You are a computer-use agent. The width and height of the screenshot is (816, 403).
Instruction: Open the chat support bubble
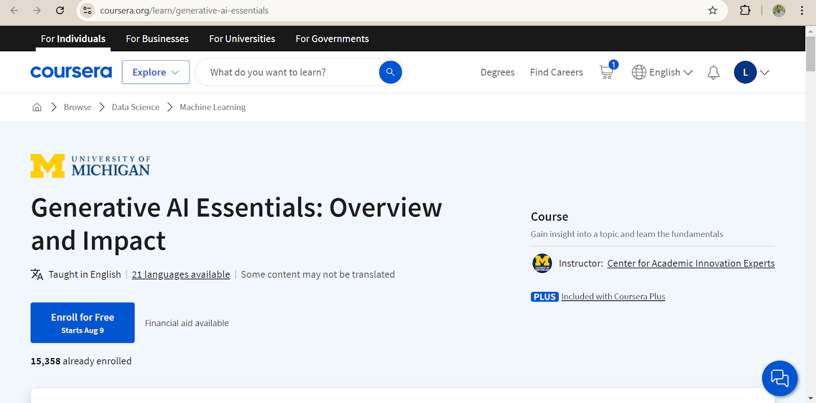point(779,378)
